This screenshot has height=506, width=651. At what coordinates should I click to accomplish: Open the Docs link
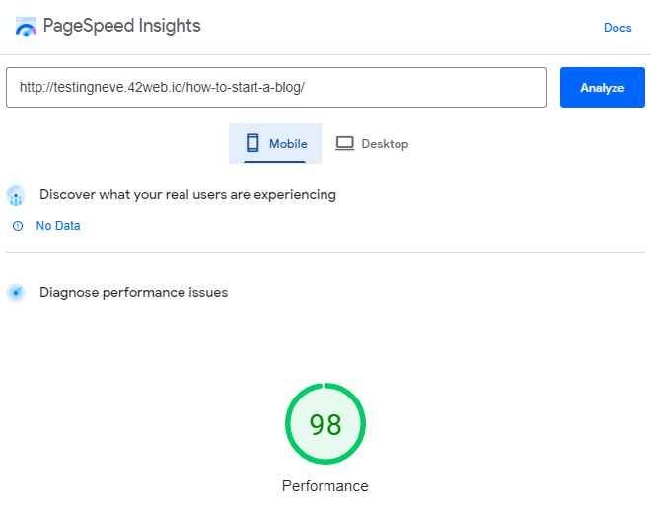pyautogui.click(x=617, y=28)
